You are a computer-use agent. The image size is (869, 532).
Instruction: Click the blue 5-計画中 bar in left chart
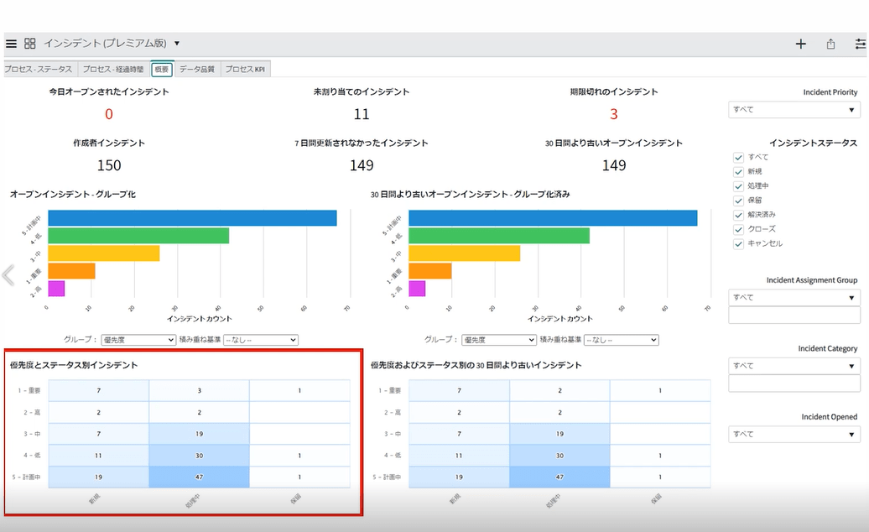point(192,218)
